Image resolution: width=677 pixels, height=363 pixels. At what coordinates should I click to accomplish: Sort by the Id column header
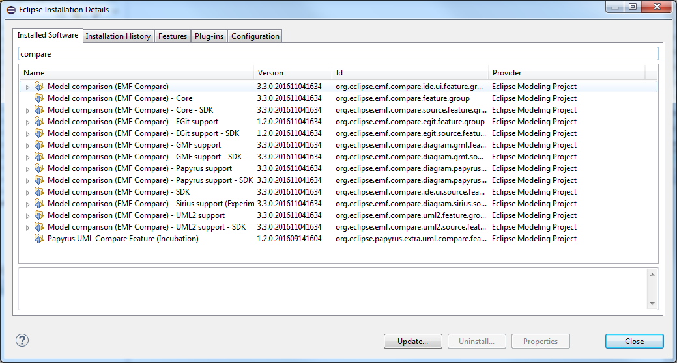tap(410, 72)
